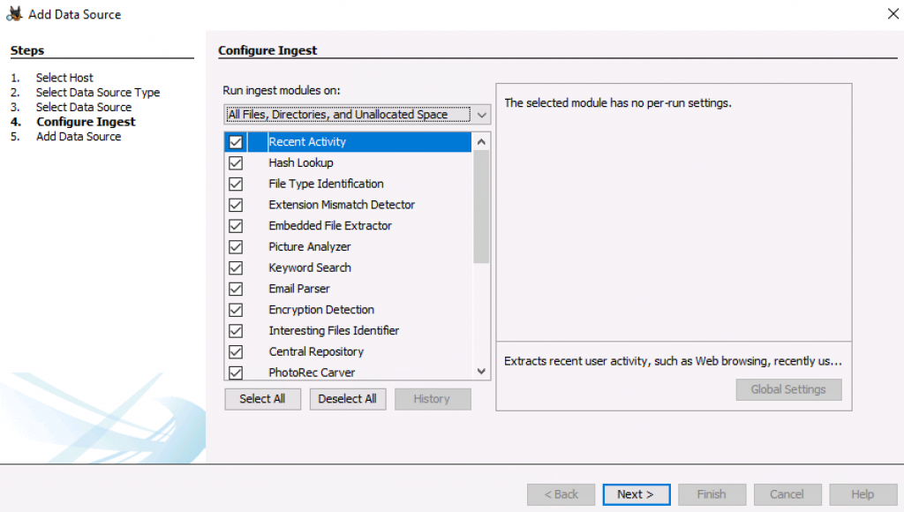Select the Encryption Detection module row
Viewport: 904px width, 512px height.
(x=321, y=310)
